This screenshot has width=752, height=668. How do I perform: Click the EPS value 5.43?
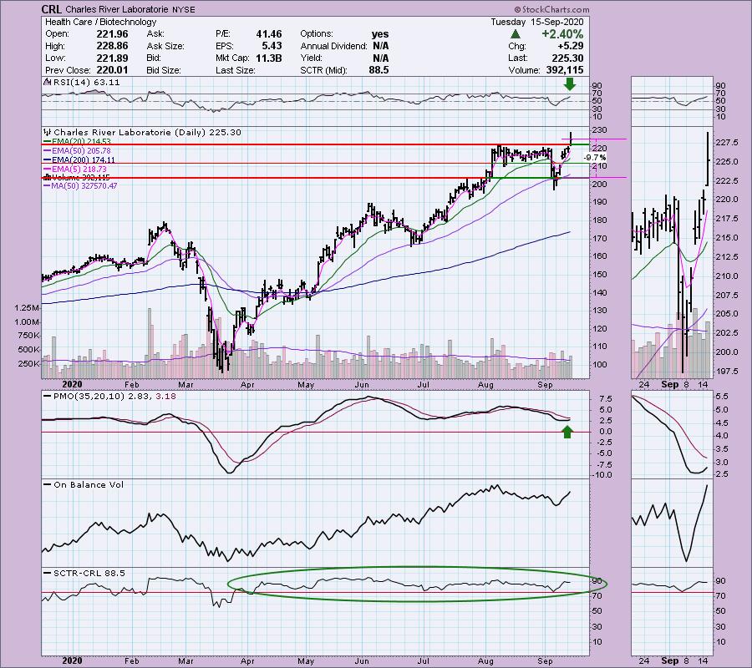coord(272,46)
